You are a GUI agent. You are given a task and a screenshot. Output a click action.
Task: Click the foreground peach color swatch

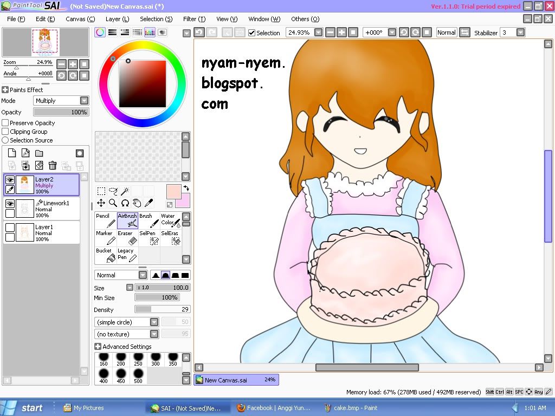[x=173, y=191]
